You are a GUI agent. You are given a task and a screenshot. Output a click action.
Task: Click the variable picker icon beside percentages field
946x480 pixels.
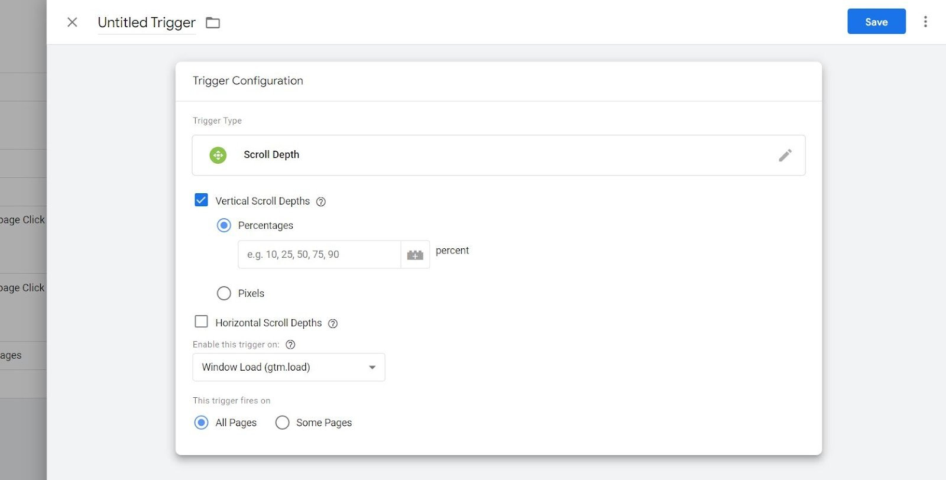415,255
